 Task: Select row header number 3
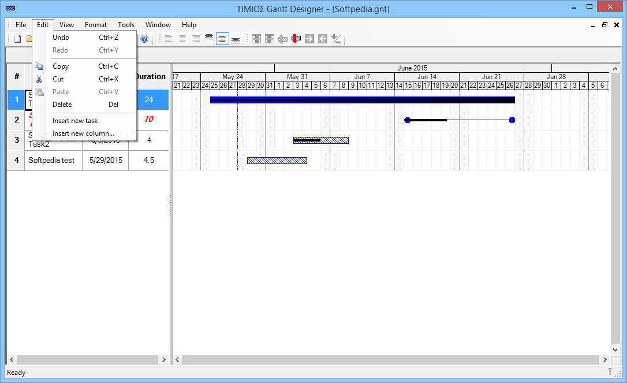[x=16, y=140]
